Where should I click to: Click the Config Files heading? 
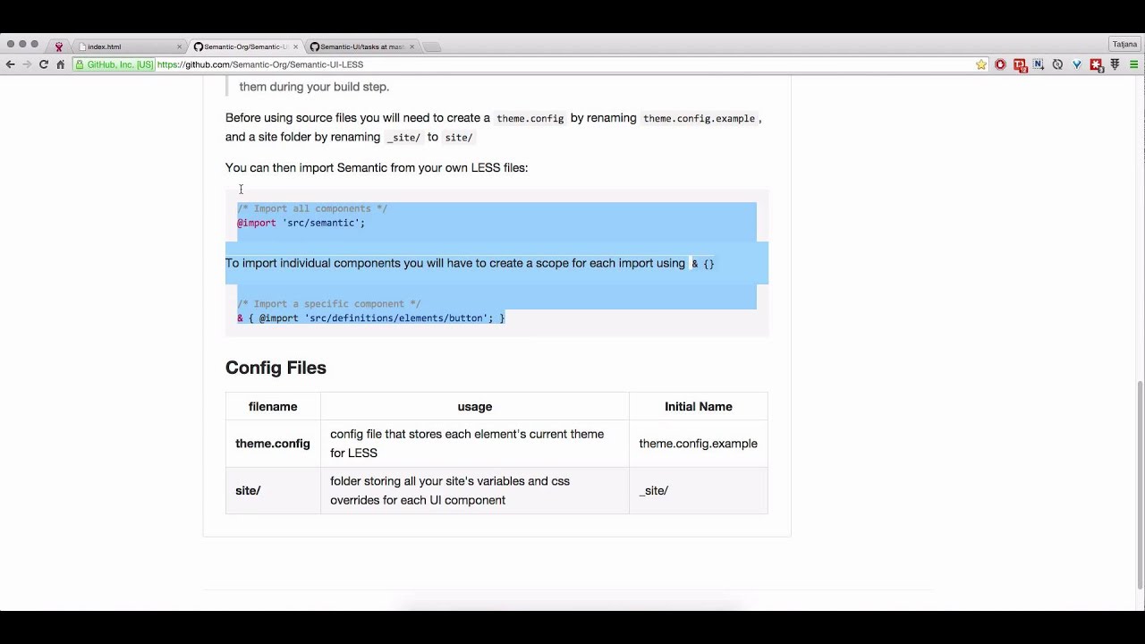[276, 368]
